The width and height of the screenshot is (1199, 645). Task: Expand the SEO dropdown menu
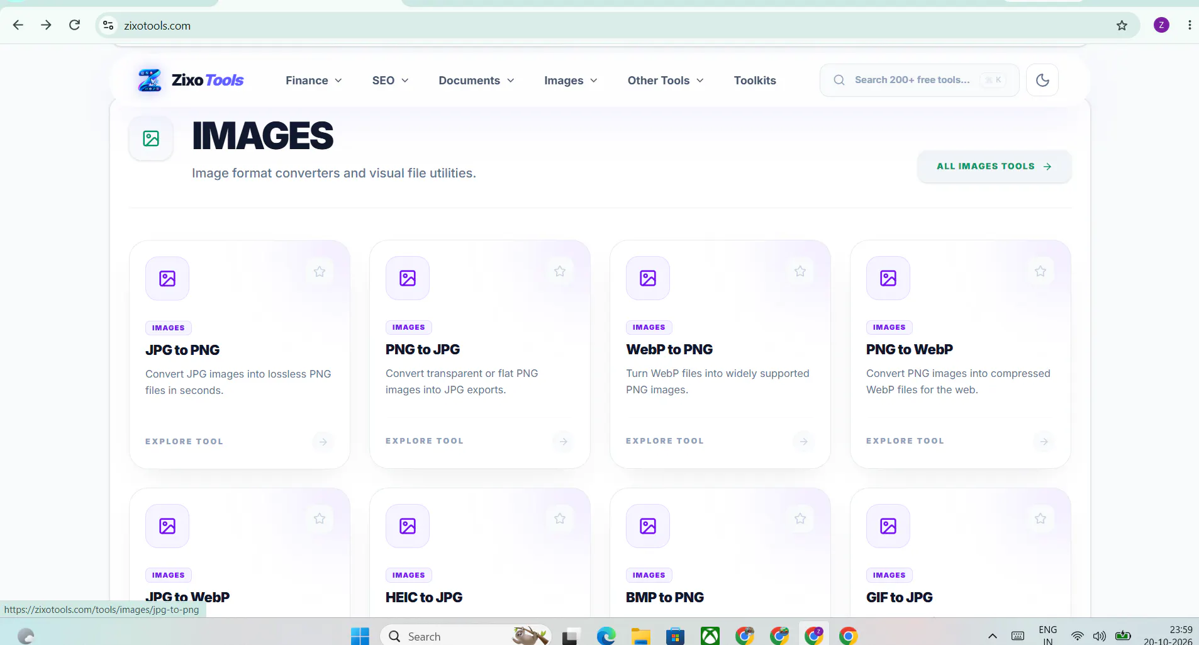tap(390, 81)
